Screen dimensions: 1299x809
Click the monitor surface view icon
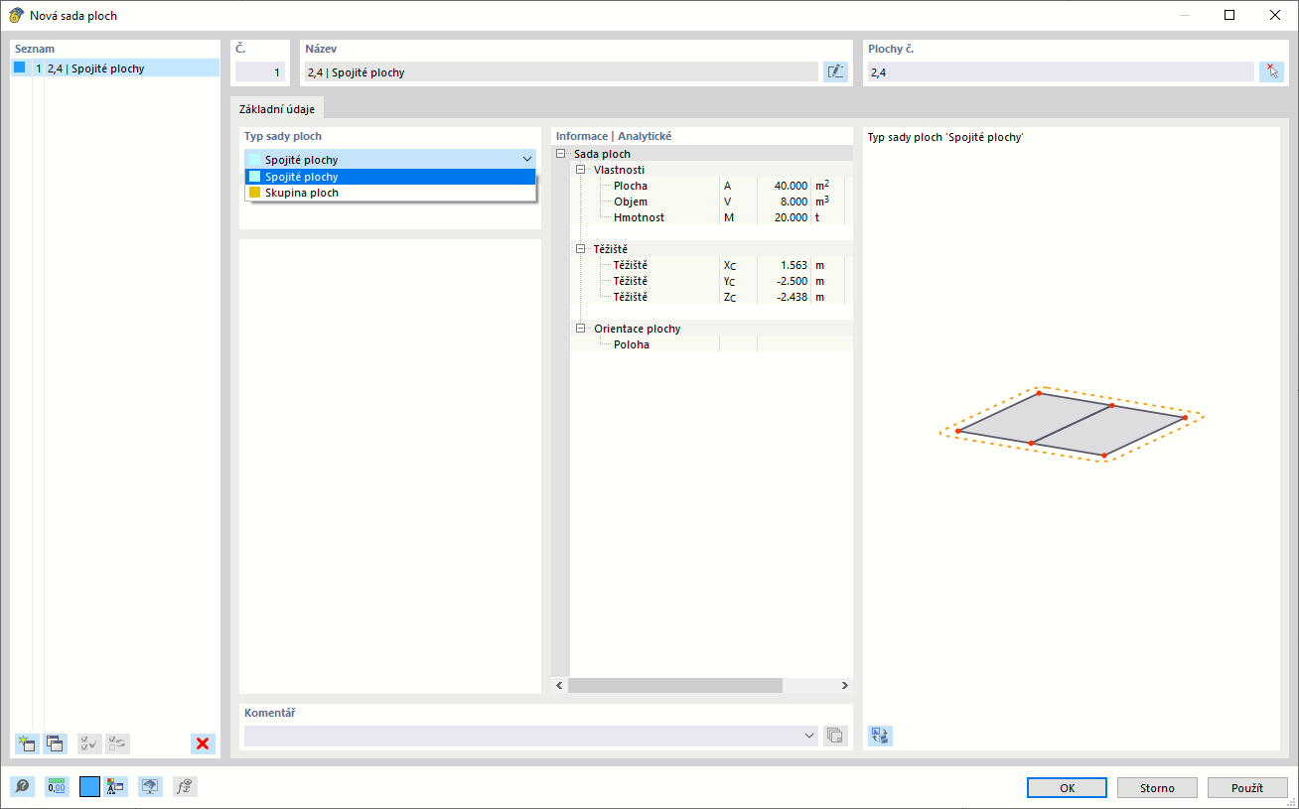click(x=150, y=787)
